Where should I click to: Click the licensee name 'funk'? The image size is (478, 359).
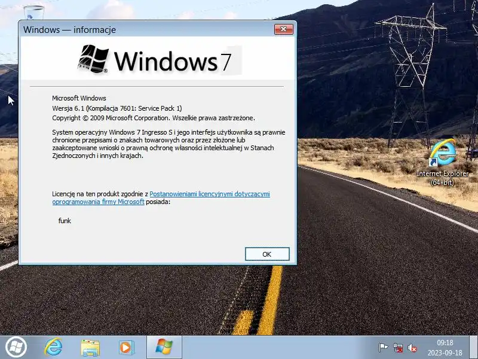tap(65, 221)
